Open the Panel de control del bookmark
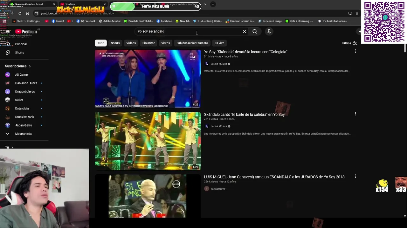This screenshot has width=407, height=228. (x=138, y=21)
